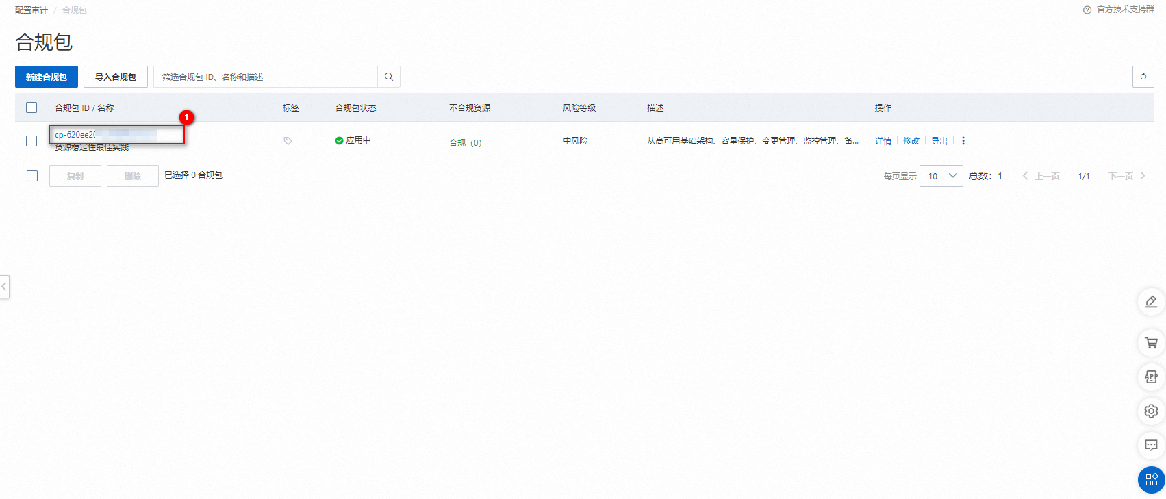This screenshot has width=1166, height=499.
Task: Click the 合规包状态 column header
Action: pyautogui.click(x=355, y=107)
